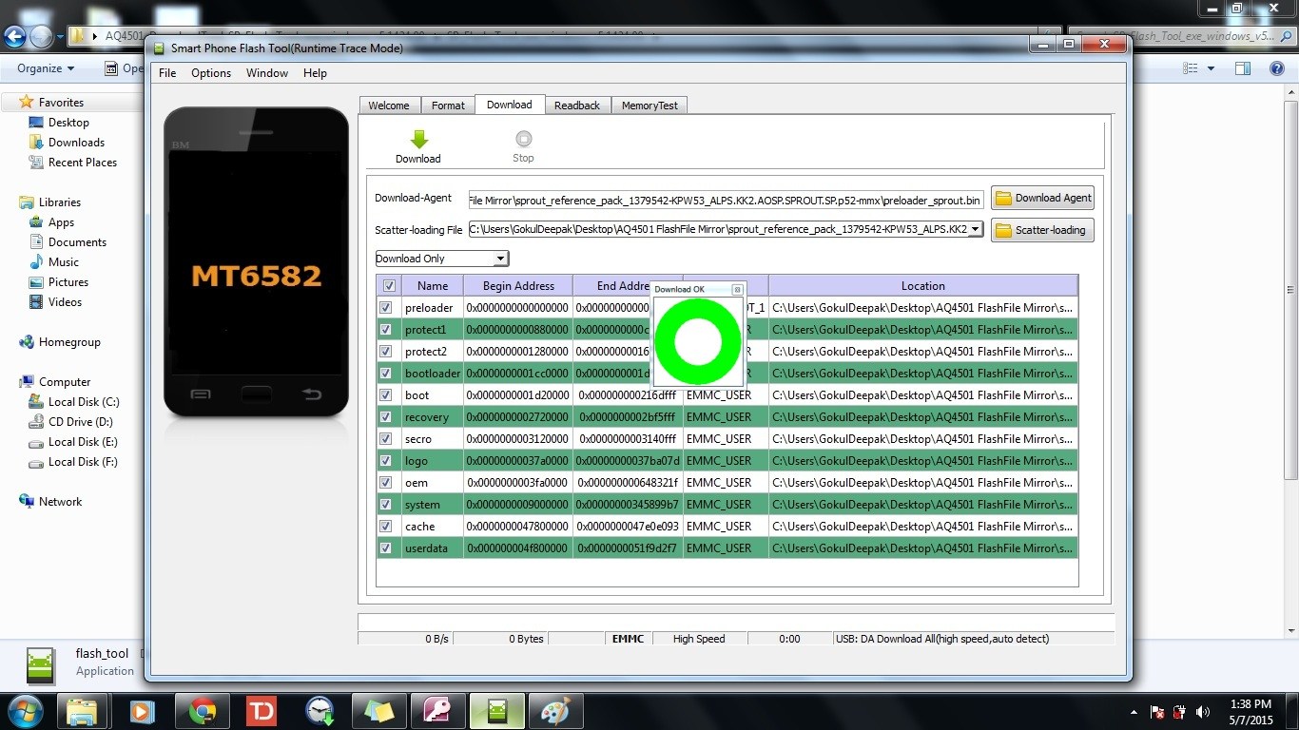Click the Windows Start button
1299x730 pixels.
pos(24,711)
